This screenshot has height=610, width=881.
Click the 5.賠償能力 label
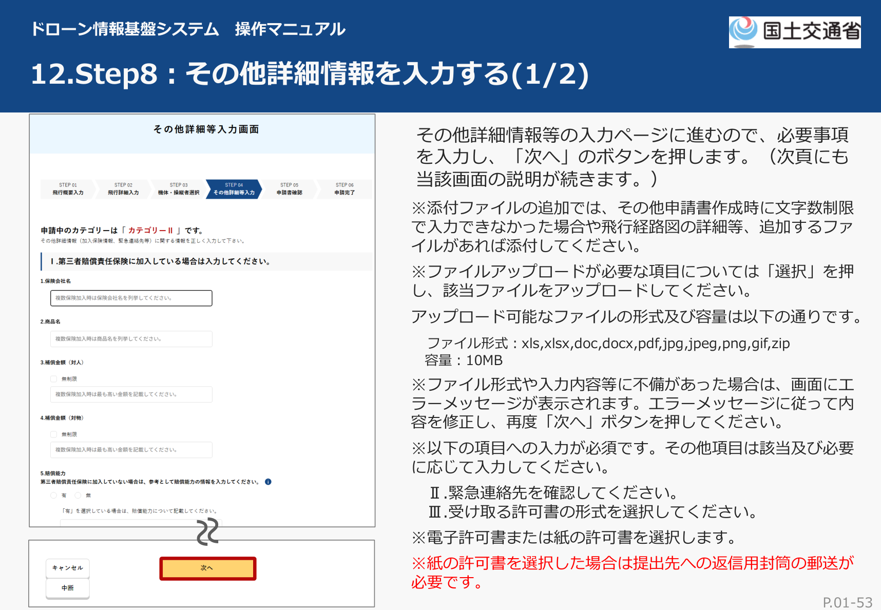[x=53, y=473]
